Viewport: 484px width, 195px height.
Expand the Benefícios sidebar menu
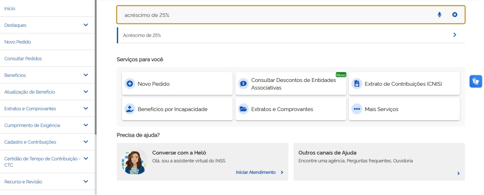click(x=86, y=75)
